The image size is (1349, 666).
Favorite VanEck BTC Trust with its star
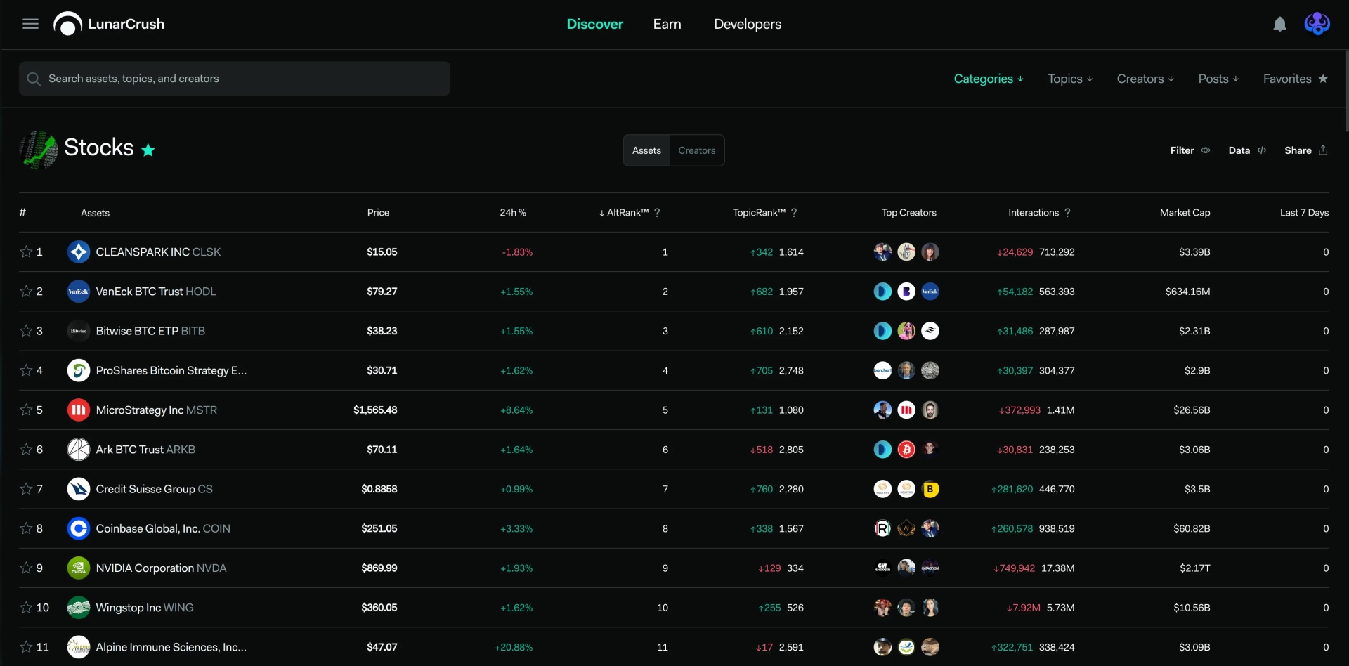tap(27, 292)
